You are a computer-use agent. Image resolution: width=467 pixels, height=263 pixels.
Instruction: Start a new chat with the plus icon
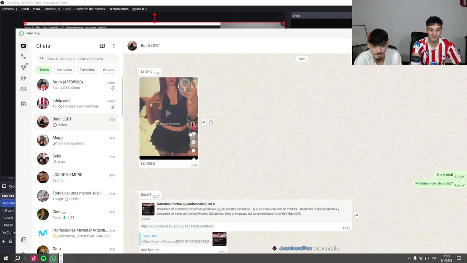pos(102,46)
